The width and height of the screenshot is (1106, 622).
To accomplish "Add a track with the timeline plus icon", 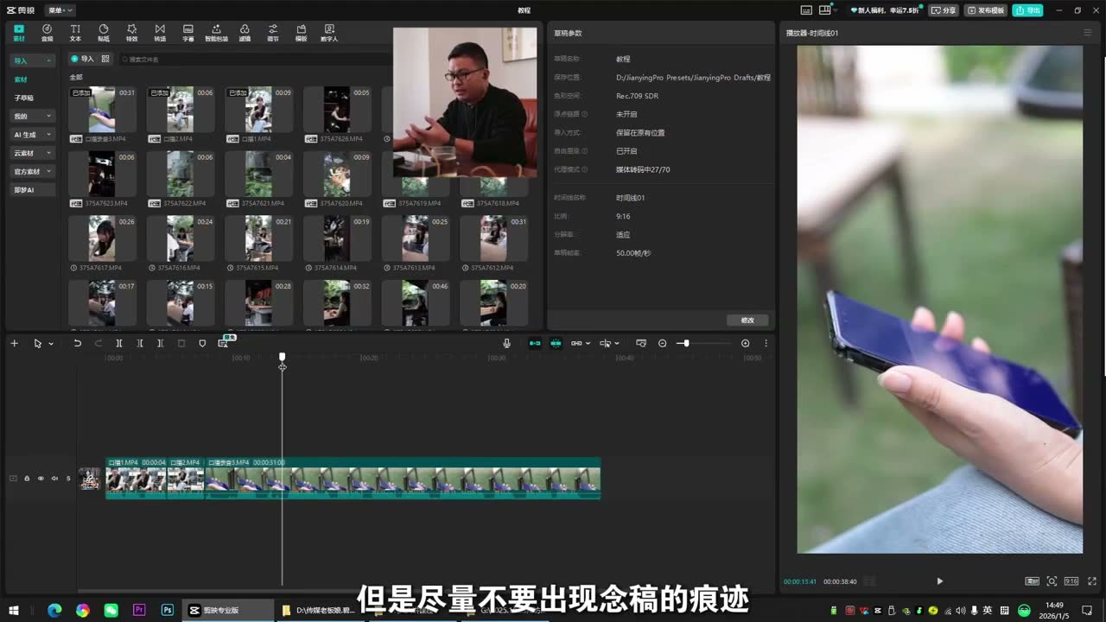I will tap(14, 343).
